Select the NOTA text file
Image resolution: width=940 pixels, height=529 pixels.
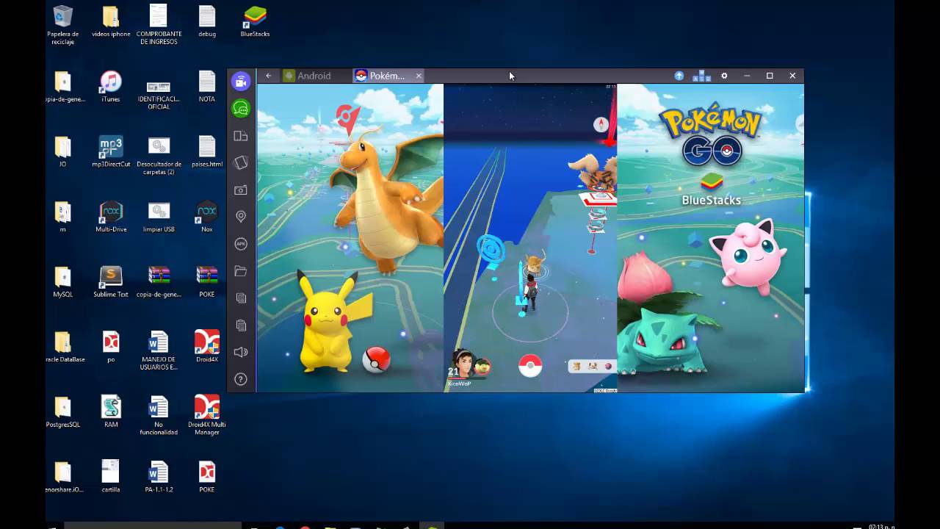click(207, 87)
